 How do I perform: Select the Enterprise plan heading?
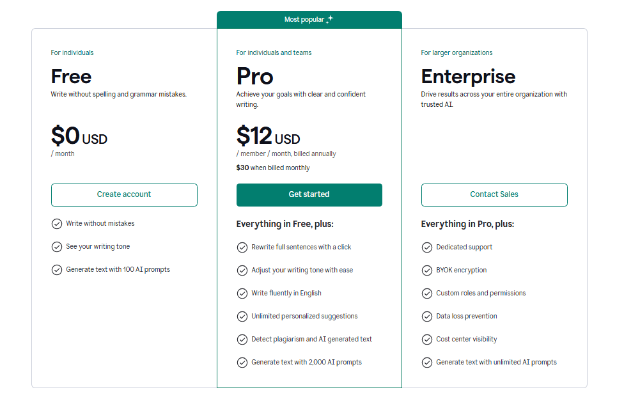[468, 77]
